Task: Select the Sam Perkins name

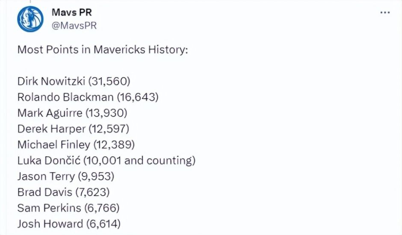Action: (x=49, y=208)
